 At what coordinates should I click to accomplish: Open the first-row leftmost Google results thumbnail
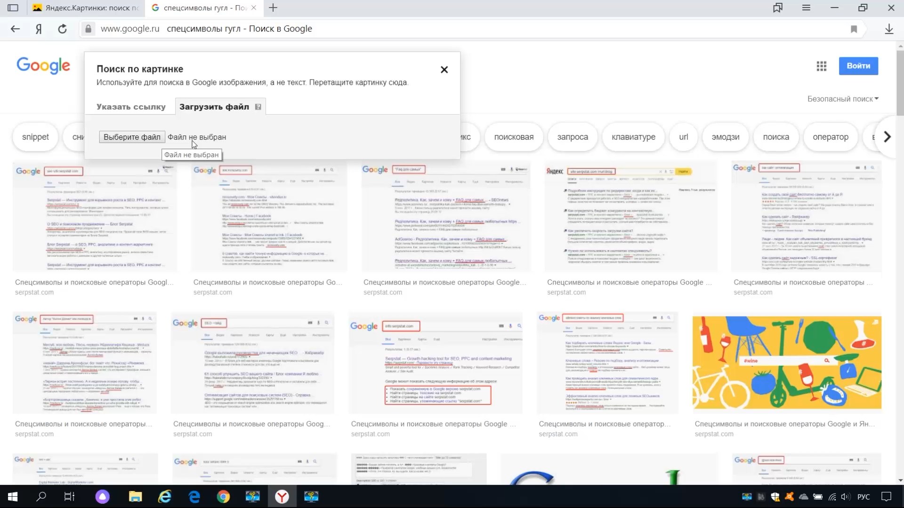[95, 216]
